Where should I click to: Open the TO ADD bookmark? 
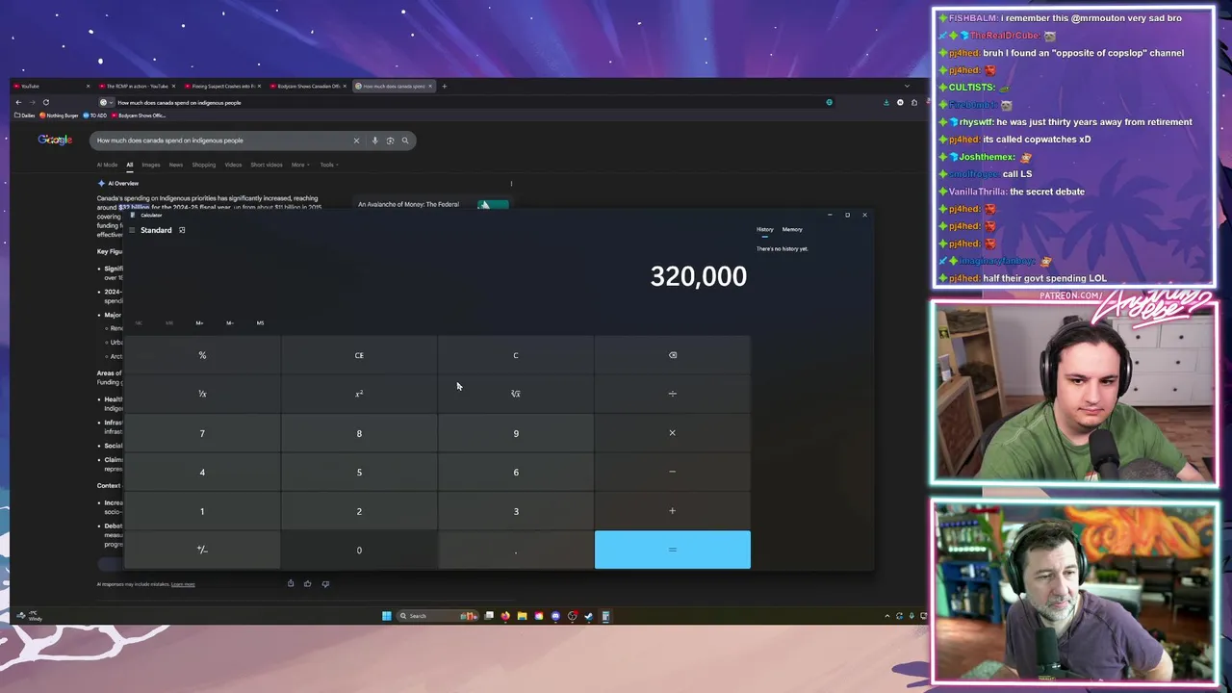click(x=96, y=115)
